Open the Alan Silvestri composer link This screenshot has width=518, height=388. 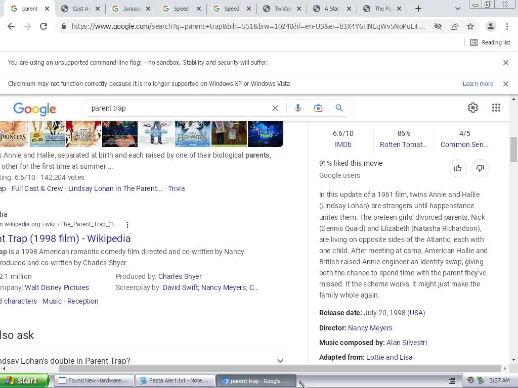[407, 343]
